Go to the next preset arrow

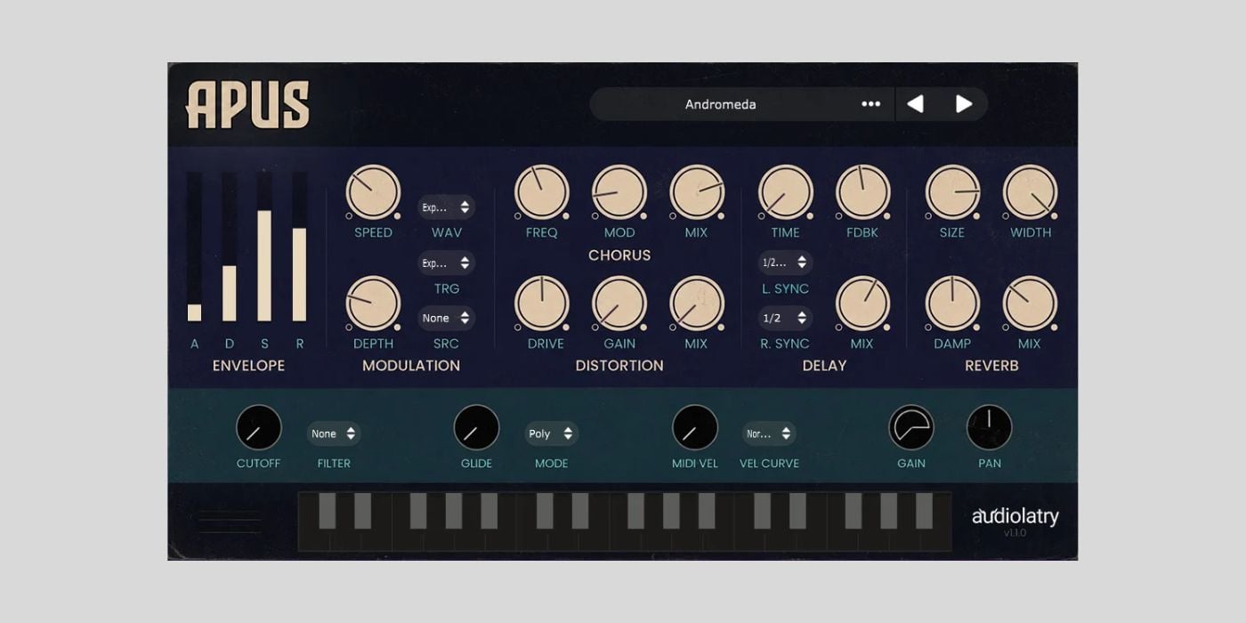click(x=963, y=104)
